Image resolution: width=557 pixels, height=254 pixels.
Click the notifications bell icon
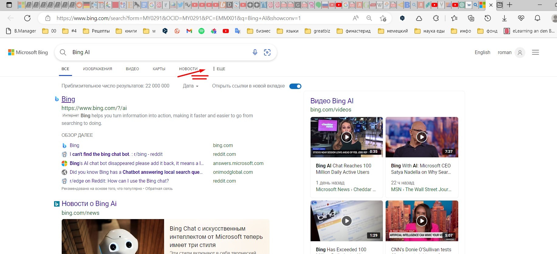coord(538,18)
